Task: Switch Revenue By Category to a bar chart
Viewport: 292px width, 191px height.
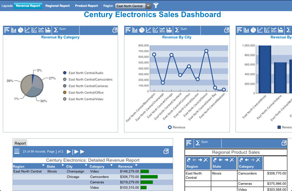Action: pyautogui.click(x=14, y=30)
